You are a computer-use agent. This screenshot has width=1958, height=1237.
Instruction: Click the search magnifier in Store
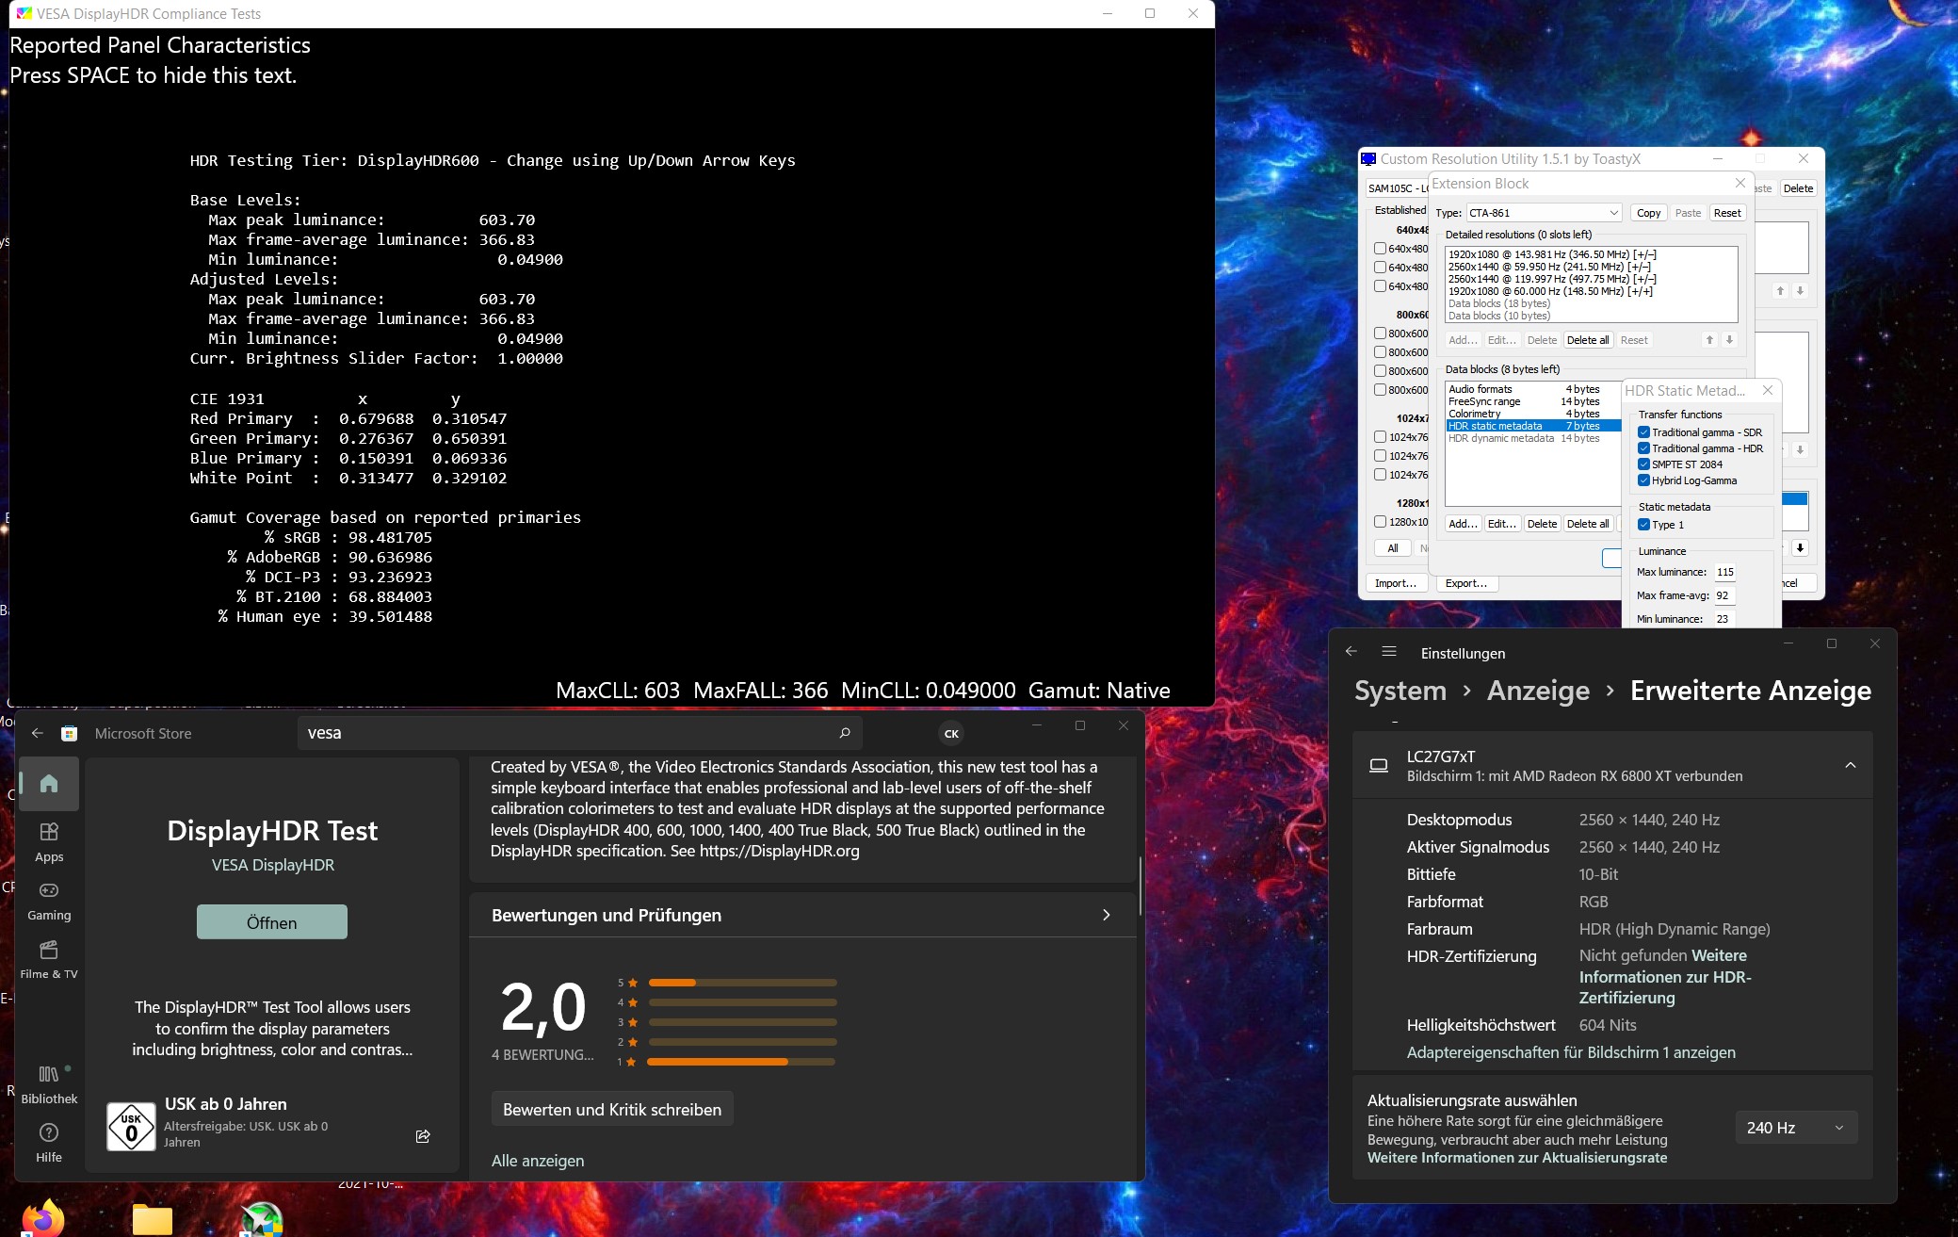[x=845, y=733]
